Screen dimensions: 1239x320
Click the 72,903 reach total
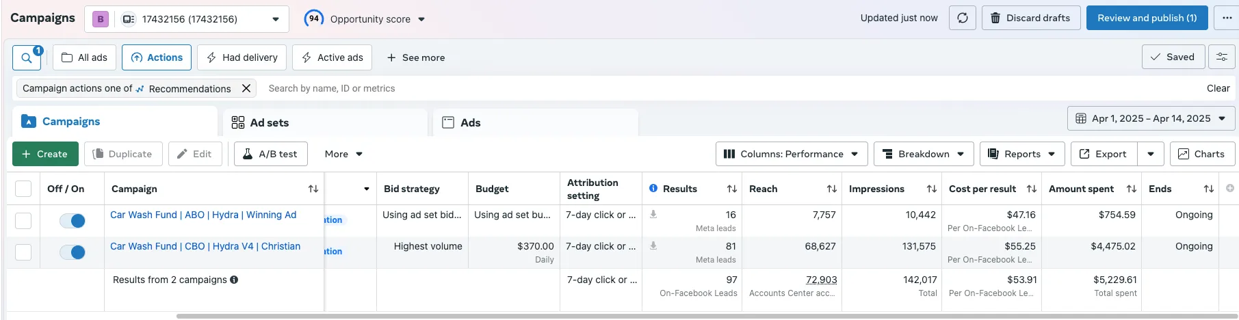pos(821,280)
